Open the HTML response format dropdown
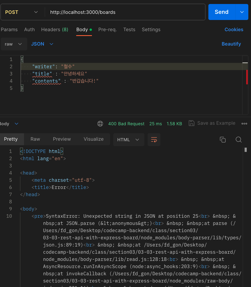The image size is (251, 287). (128, 140)
